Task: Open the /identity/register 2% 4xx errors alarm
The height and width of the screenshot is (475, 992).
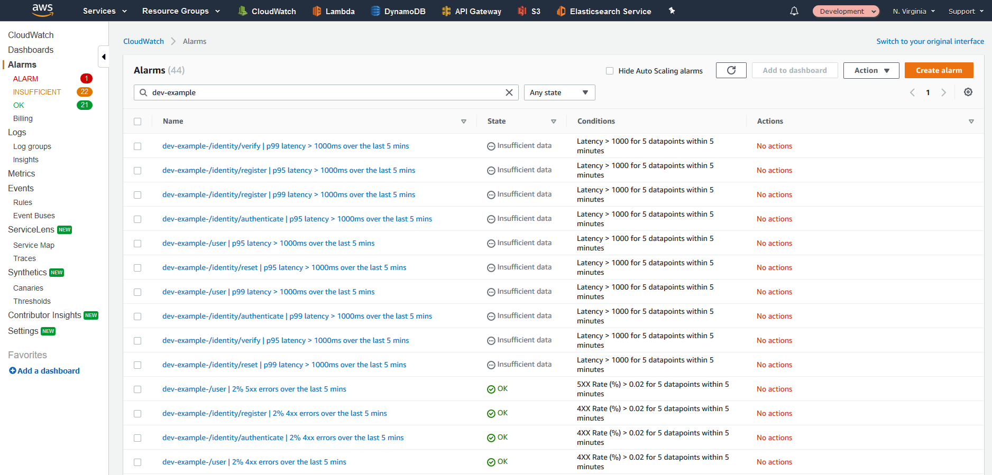Action: (274, 413)
